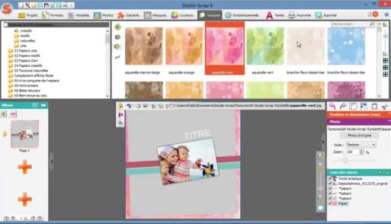Click the lock icon on canvas toolbar

point(121,106)
